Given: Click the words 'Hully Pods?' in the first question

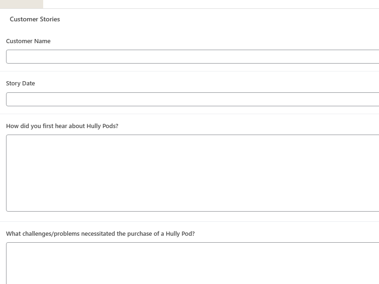Looking at the screenshot, I should [x=103, y=126].
